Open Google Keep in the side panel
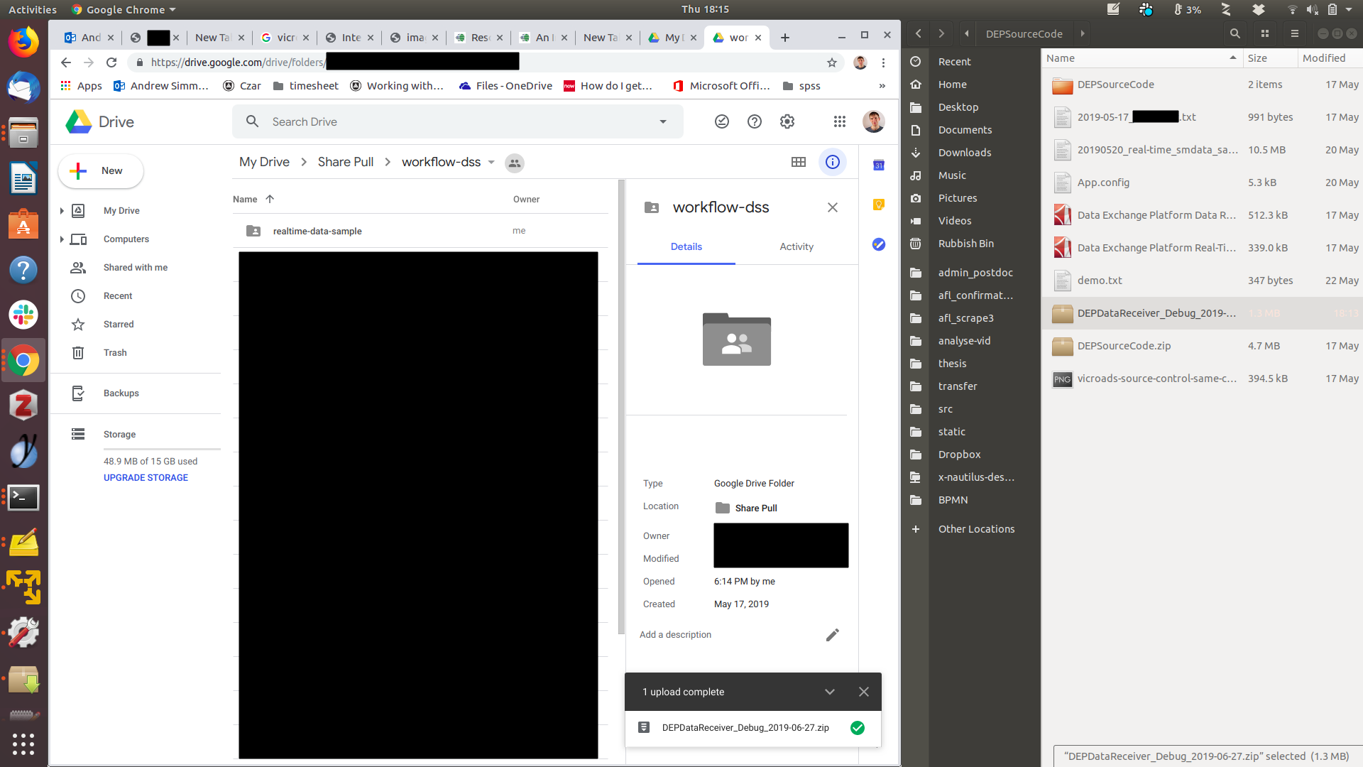The width and height of the screenshot is (1363, 767). (x=878, y=205)
